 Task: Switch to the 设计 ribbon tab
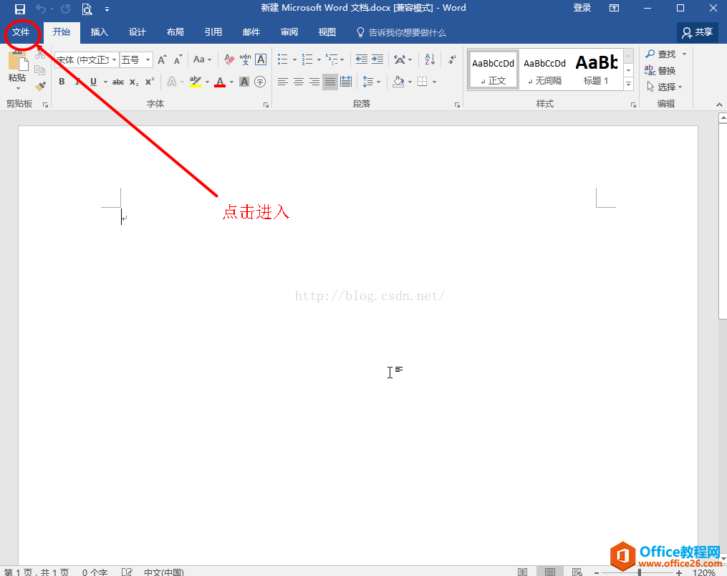pos(138,32)
